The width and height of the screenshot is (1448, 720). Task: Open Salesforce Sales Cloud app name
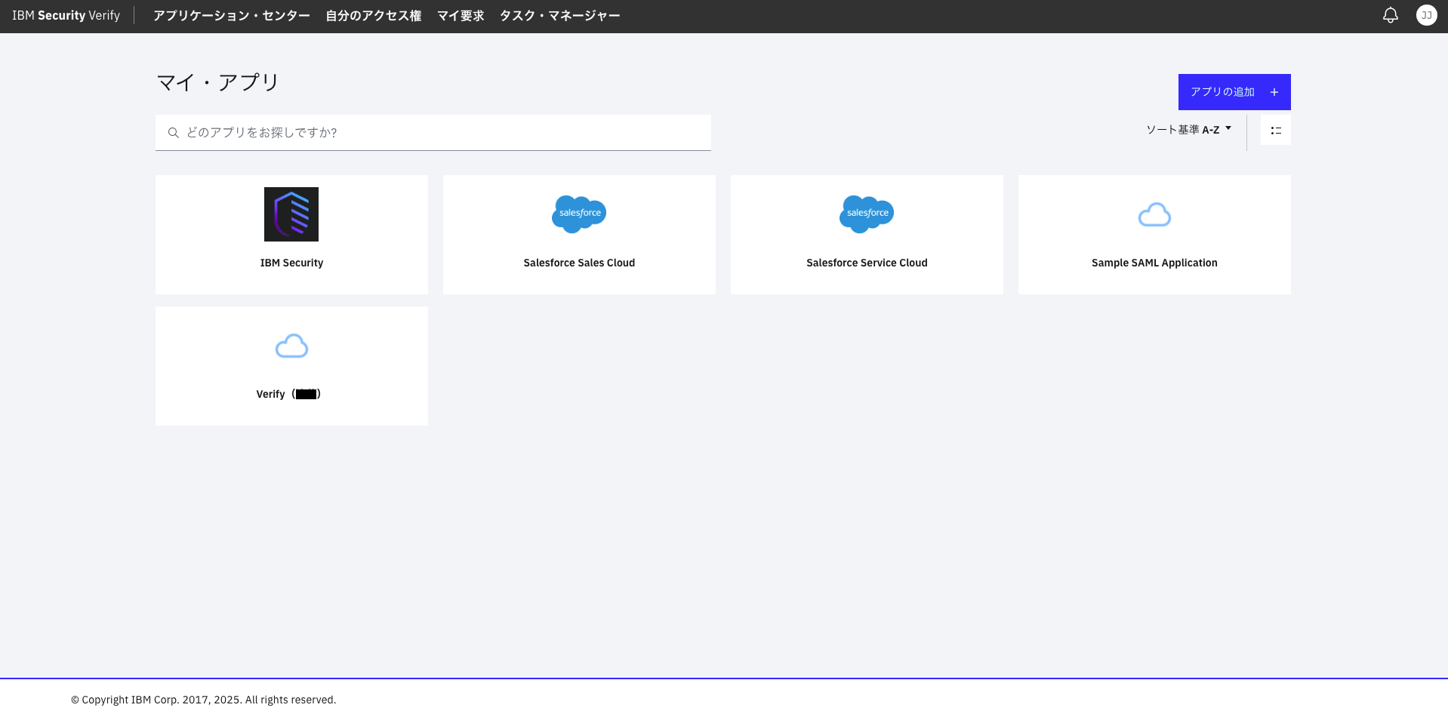579,263
